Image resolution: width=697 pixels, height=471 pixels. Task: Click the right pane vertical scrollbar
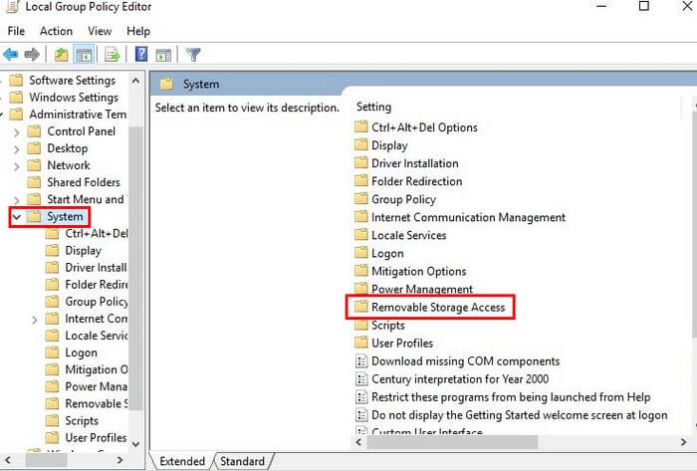click(687, 269)
